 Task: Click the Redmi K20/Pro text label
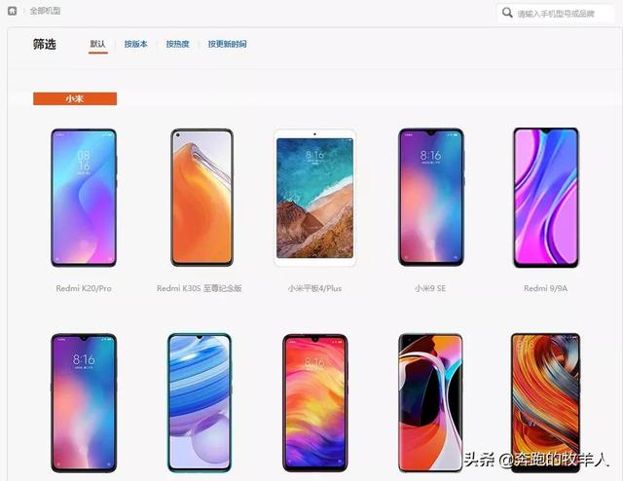[x=84, y=288]
